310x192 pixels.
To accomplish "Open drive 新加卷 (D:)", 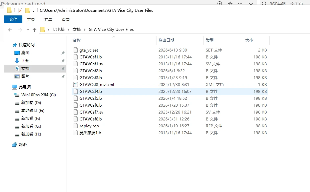I will [x=31, y=103].
